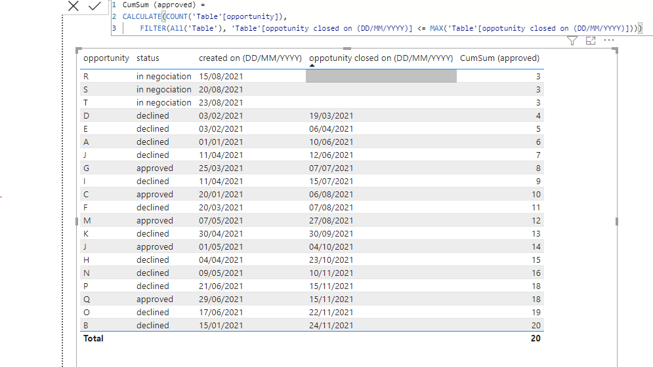Click the measure name on formula line 1

[159, 5]
